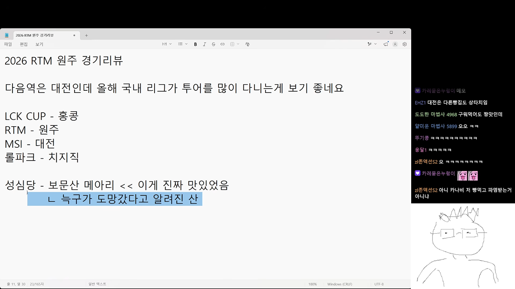Open the 파일 menu
515x289 pixels.
point(8,44)
